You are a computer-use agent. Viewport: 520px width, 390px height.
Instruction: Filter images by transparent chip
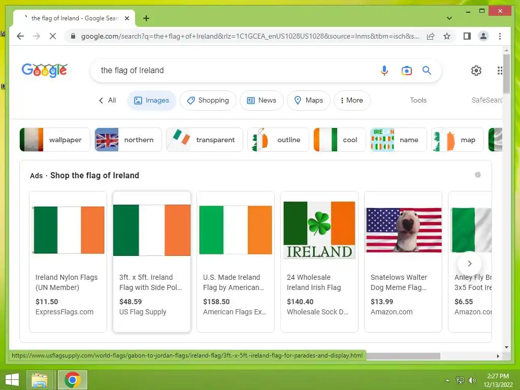click(205, 140)
